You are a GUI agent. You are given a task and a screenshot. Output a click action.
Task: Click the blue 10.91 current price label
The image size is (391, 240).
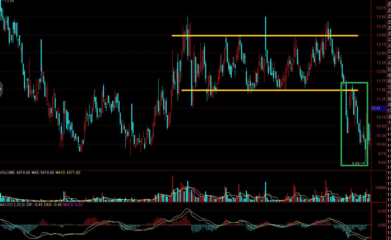click(376, 108)
